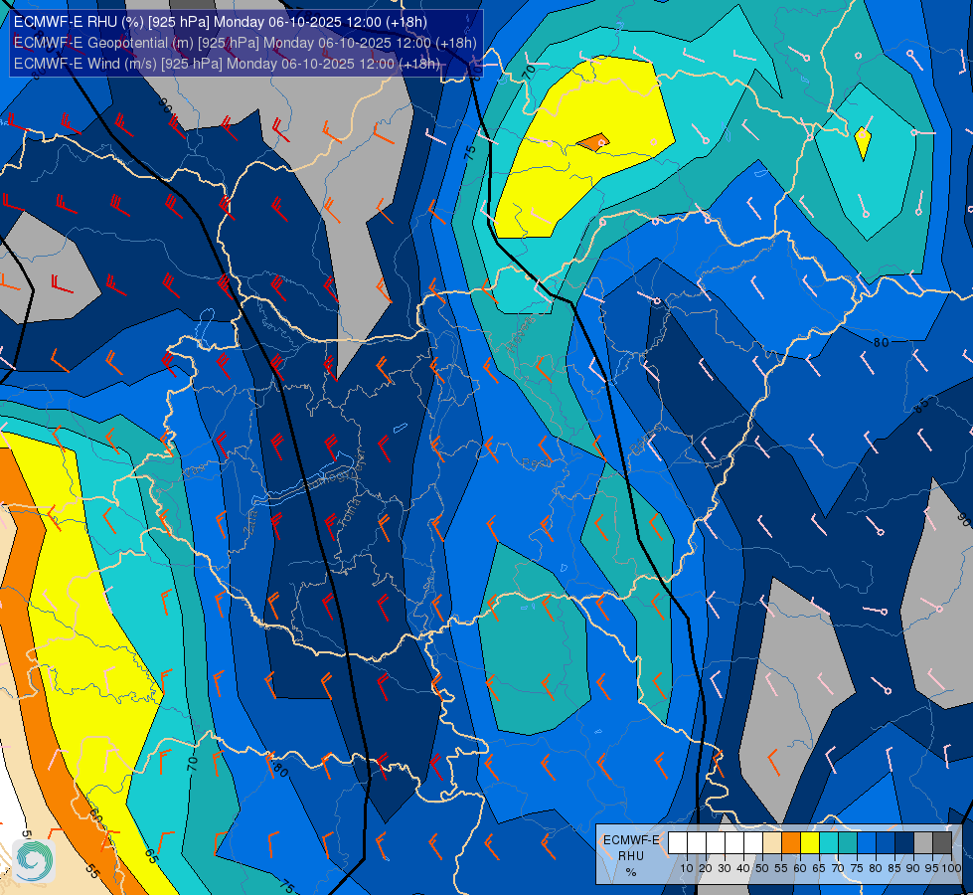Click the ECMWF-E Wind title line

point(227,64)
